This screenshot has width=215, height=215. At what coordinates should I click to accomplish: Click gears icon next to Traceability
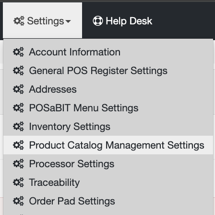point(18,183)
